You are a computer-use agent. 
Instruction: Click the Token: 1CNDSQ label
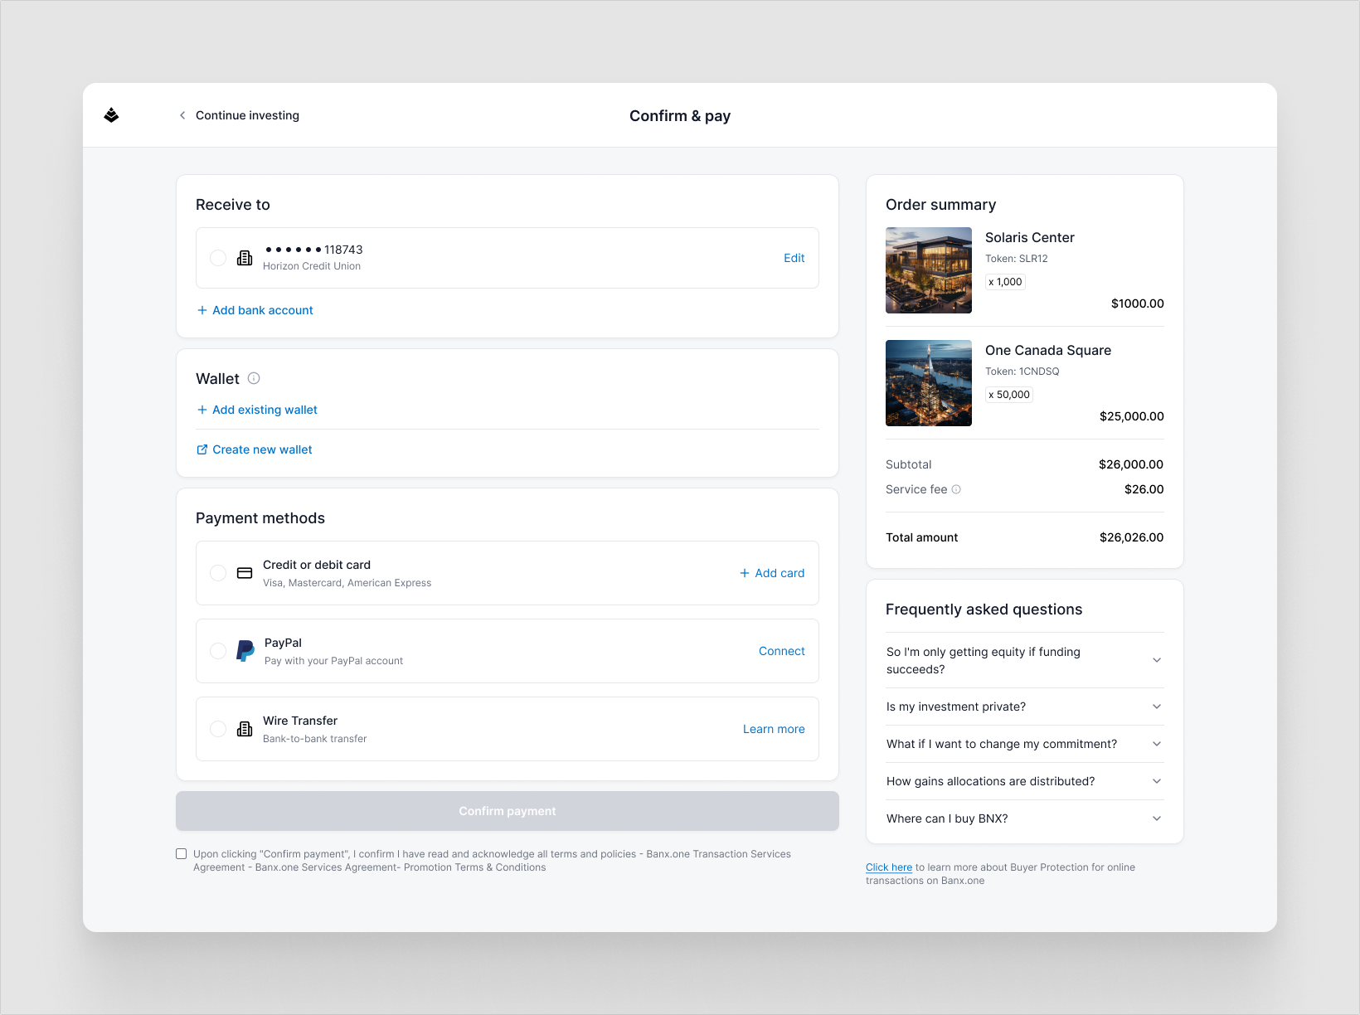[x=1022, y=372]
